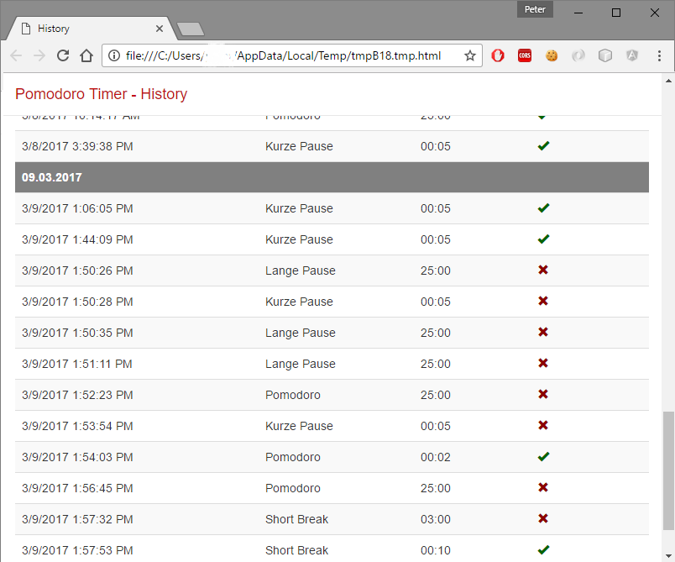Open a new tab

pos(191,29)
